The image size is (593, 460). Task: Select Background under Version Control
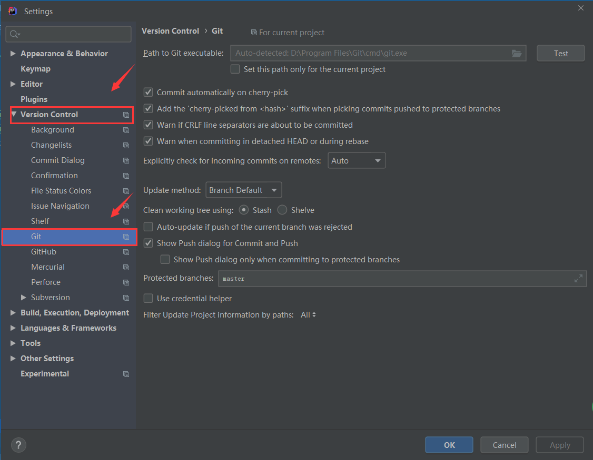pos(53,130)
